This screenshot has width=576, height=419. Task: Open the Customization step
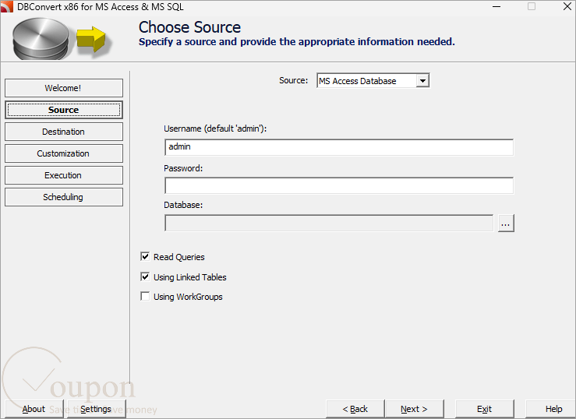[64, 153]
